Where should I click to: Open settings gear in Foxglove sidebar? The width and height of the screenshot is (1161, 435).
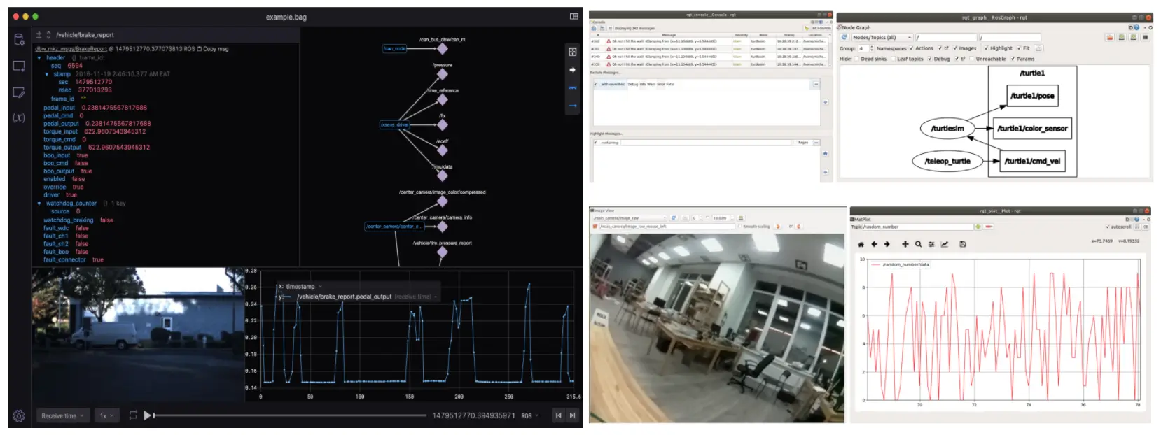(19, 415)
